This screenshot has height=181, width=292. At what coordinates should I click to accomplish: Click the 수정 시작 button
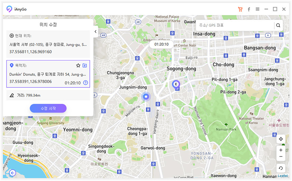48,108
